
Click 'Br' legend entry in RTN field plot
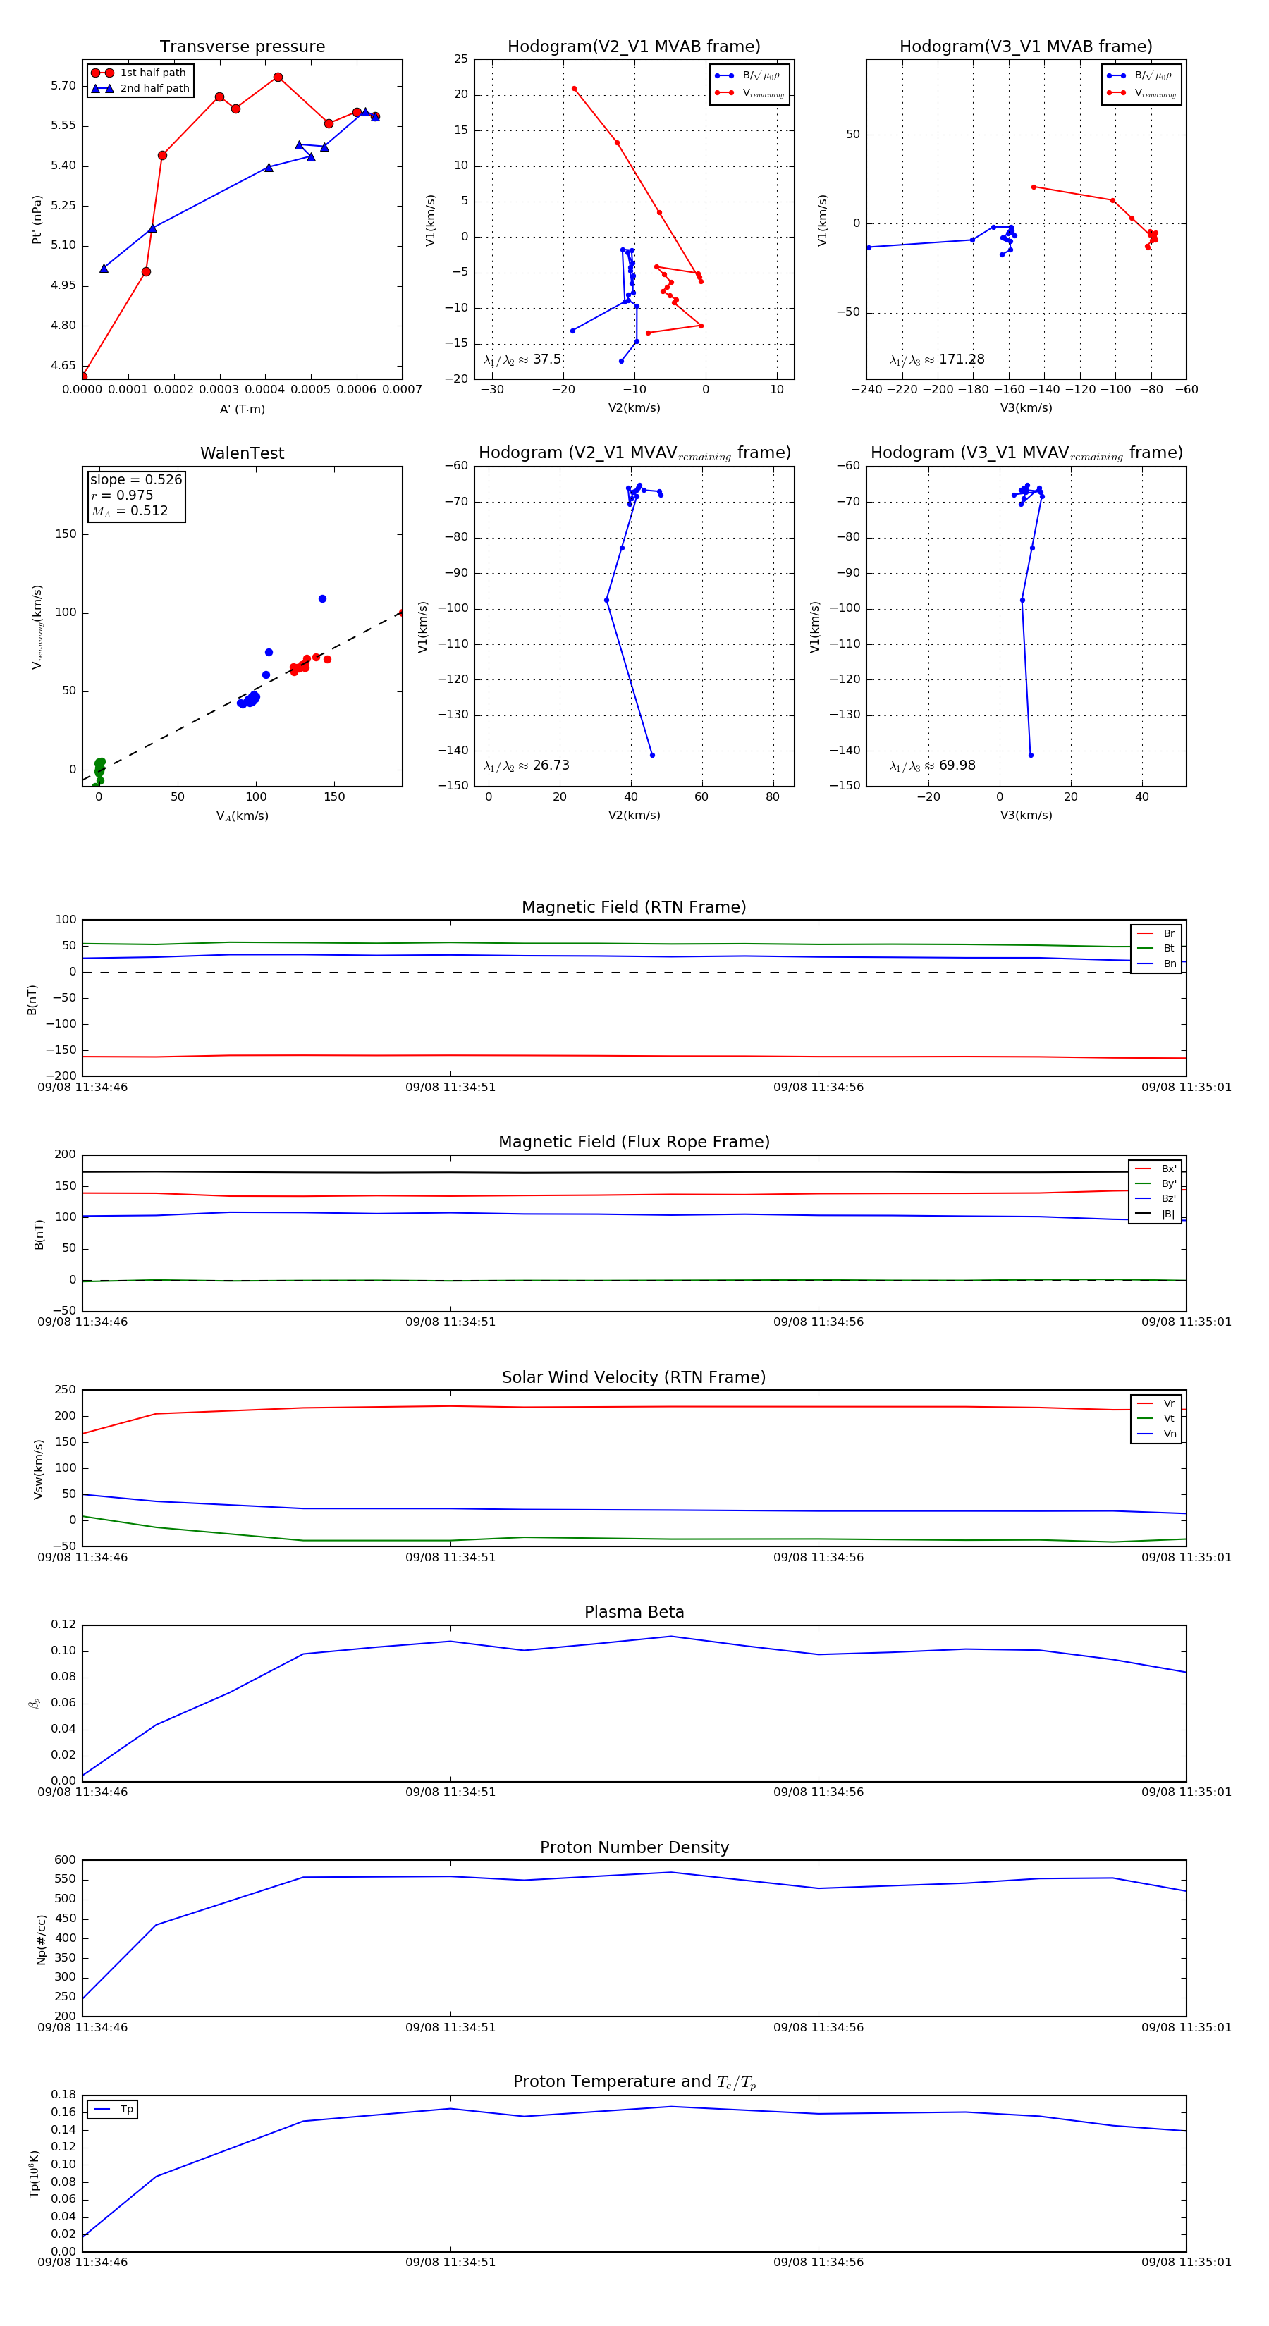tap(1156, 934)
